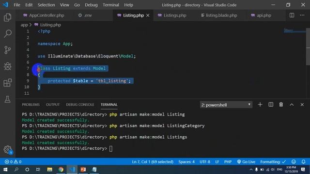Click the notifications bell in status bar
The image size is (310, 174).
303,162
